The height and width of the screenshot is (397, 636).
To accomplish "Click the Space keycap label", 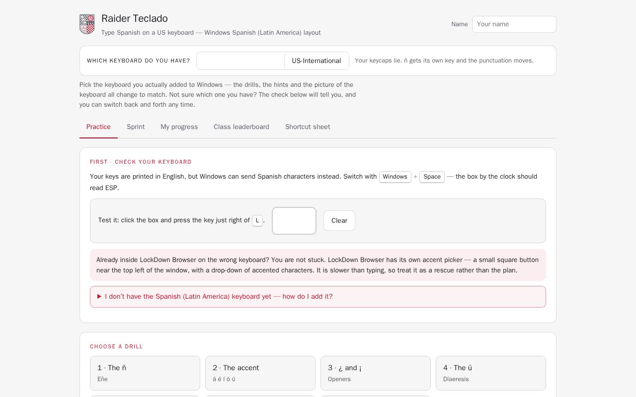I will 432,177.
